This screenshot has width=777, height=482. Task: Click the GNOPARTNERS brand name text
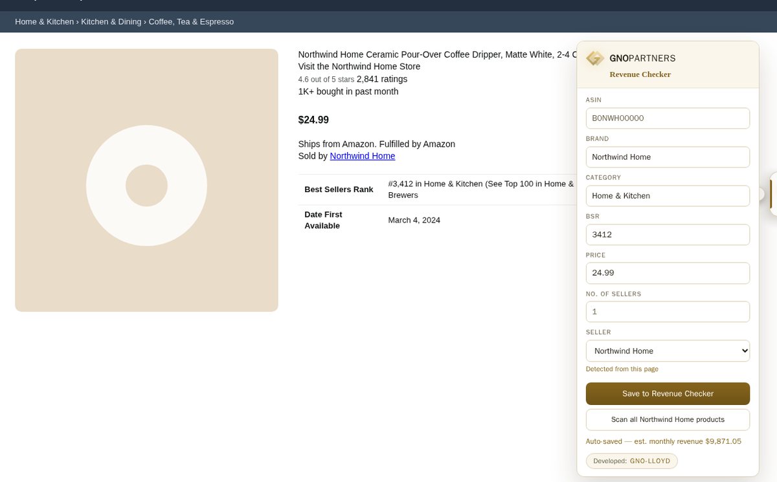[x=642, y=58]
